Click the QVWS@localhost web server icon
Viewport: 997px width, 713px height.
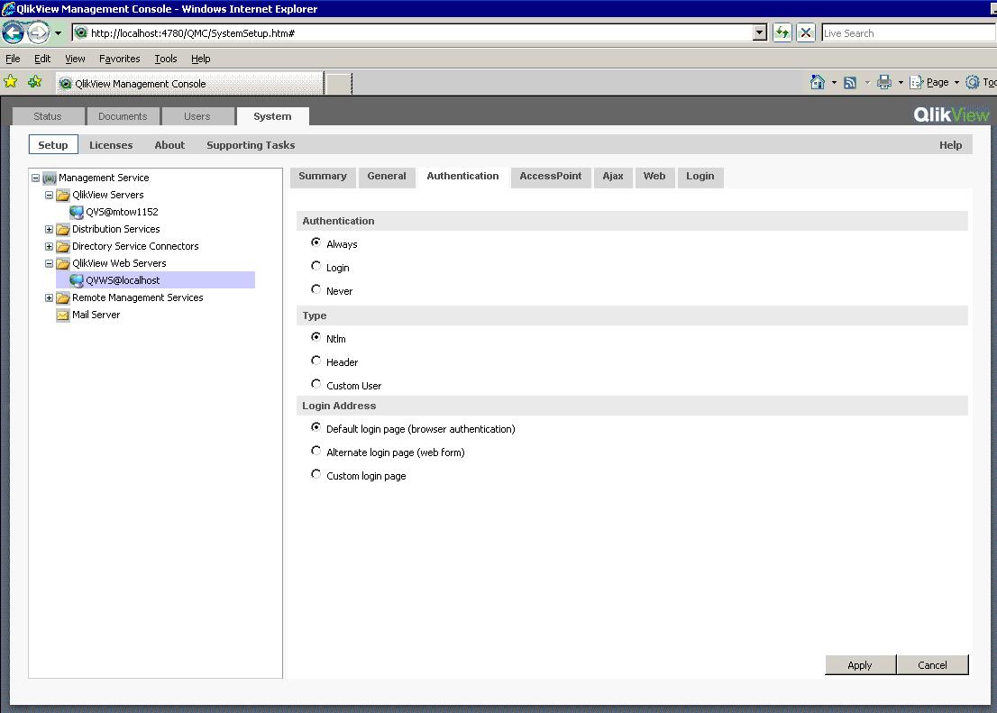(77, 280)
